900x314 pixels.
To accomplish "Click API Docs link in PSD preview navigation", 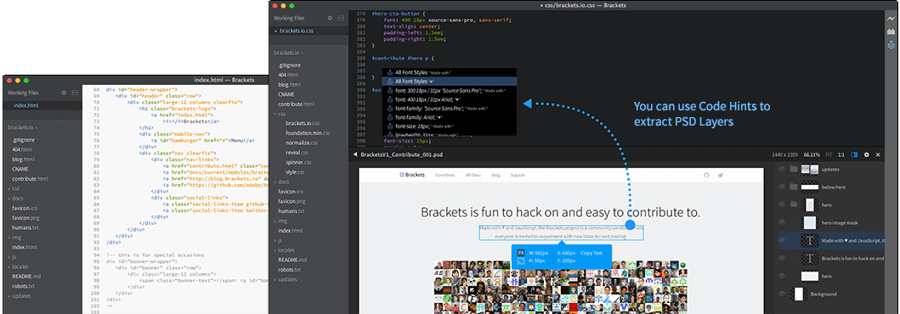I will (x=473, y=175).
